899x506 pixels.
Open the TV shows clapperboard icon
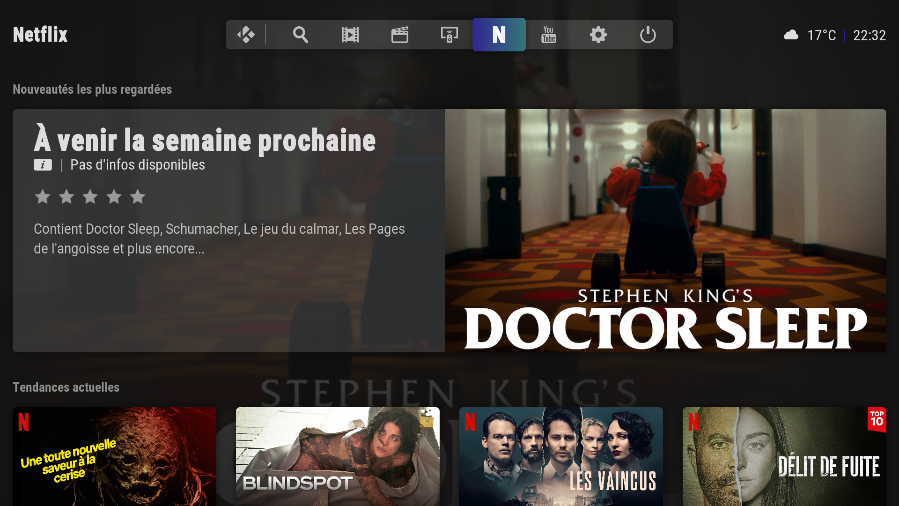click(x=399, y=34)
